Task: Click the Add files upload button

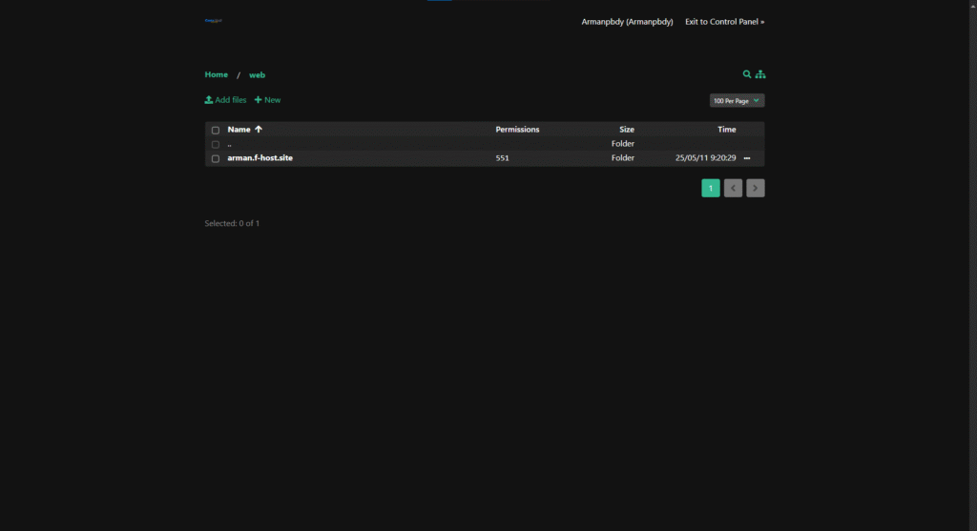Action: point(225,100)
